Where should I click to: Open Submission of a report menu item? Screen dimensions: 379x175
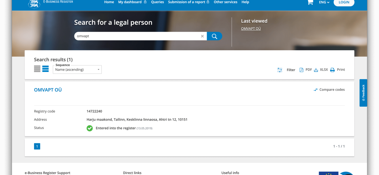click(187, 2)
